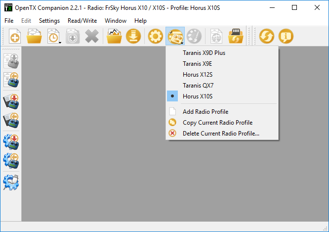The height and width of the screenshot is (232, 329).
Task: Check for updates with orange refresh icon
Action: coord(267,36)
